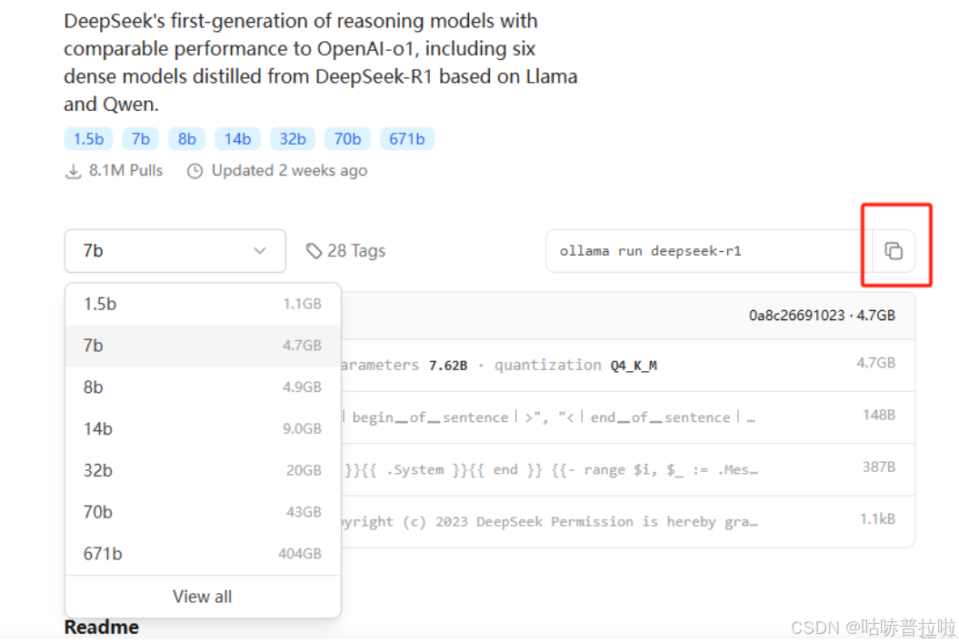Copy the ollama run command
Screen dimensions: 959x643
point(894,251)
